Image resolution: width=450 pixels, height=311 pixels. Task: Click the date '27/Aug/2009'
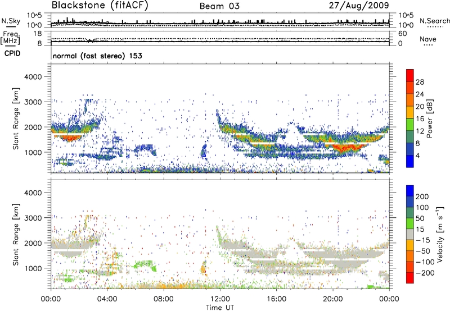359,6
